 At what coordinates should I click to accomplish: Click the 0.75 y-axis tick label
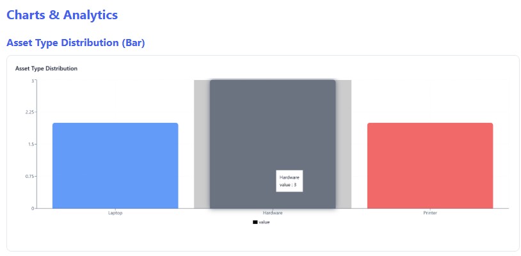pyautogui.click(x=29, y=176)
